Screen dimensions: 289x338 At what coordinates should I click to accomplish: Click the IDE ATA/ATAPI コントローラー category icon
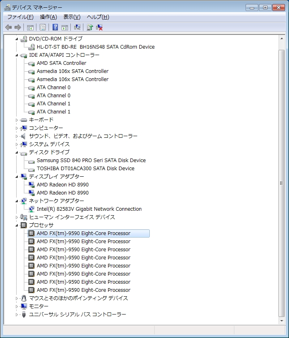pyautogui.click(x=24, y=56)
